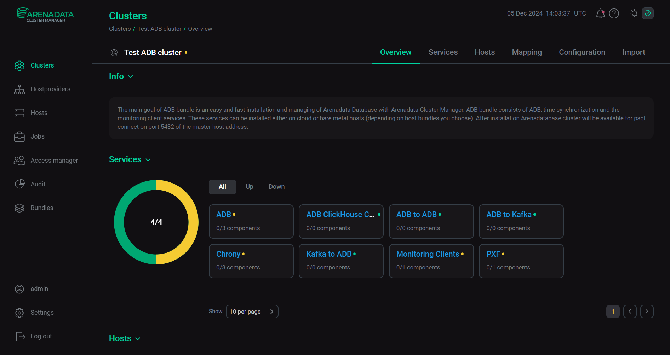Click the Bundles sidebar label
670x355 pixels.
[42, 208]
